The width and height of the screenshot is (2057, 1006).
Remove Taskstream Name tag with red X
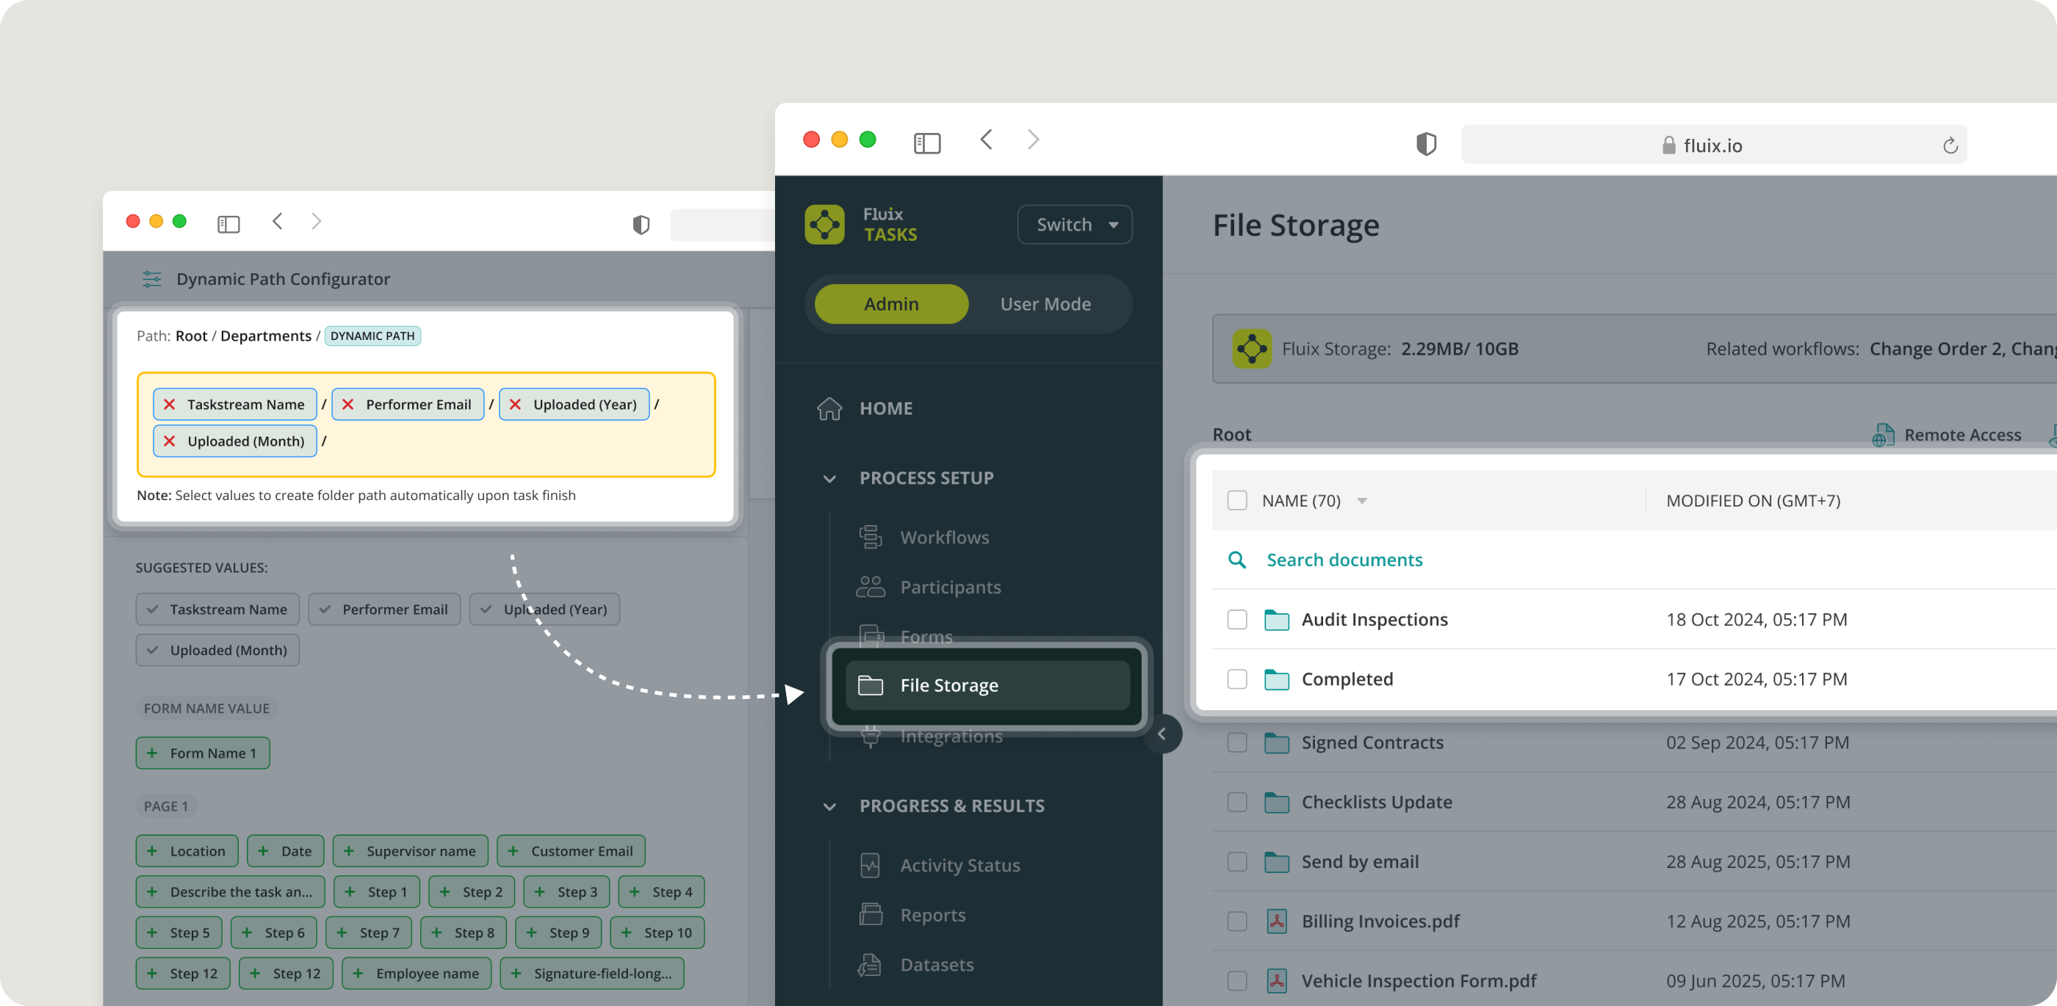pyautogui.click(x=169, y=405)
